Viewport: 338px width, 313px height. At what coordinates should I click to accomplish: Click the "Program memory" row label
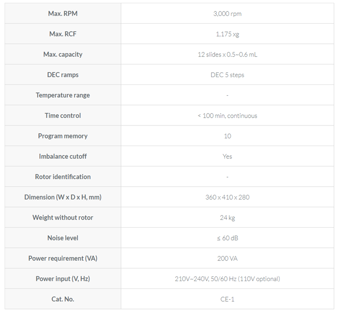point(63,136)
